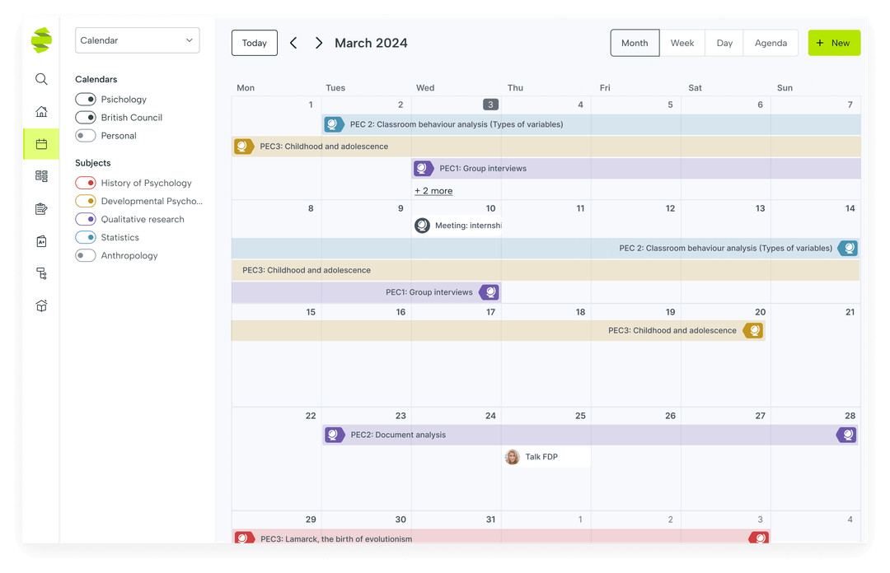
Task: Go to the home screen icon
Action: click(41, 111)
